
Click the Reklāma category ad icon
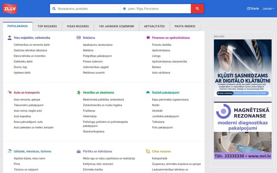[x=78, y=37]
